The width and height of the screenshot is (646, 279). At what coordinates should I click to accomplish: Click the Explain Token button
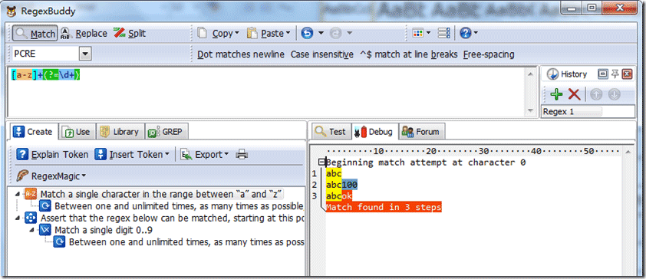click(x=52, y=155)
